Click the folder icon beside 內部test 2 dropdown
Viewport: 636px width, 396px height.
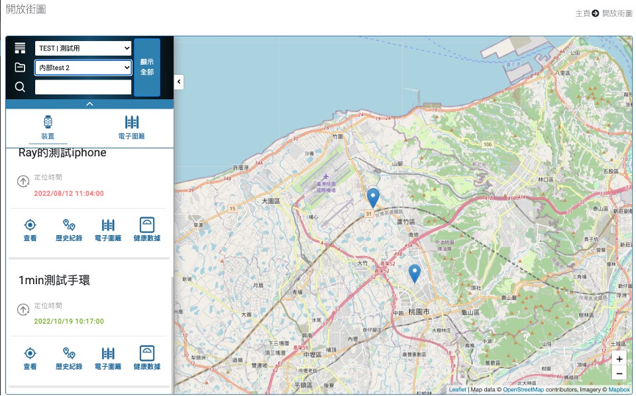coord(20,68)
